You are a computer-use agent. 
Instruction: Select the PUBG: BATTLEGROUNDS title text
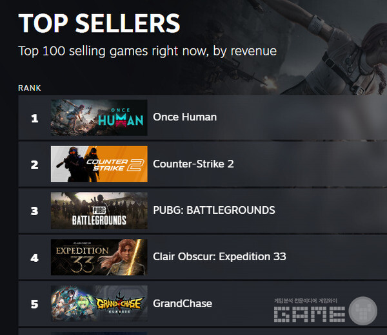213,210
